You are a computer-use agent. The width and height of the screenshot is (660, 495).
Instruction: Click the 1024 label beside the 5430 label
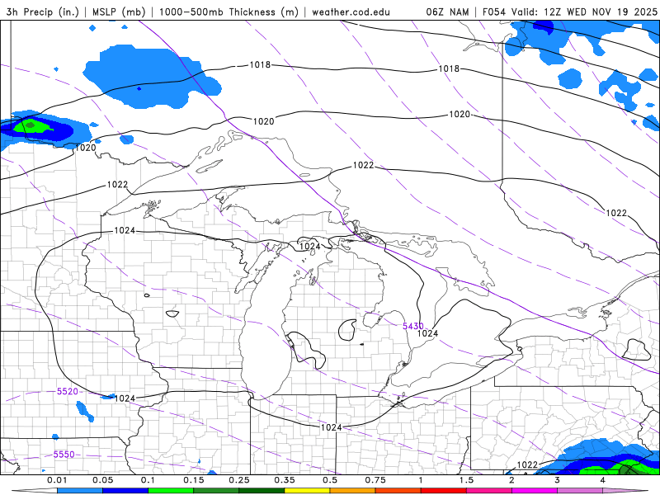[427, 333]
